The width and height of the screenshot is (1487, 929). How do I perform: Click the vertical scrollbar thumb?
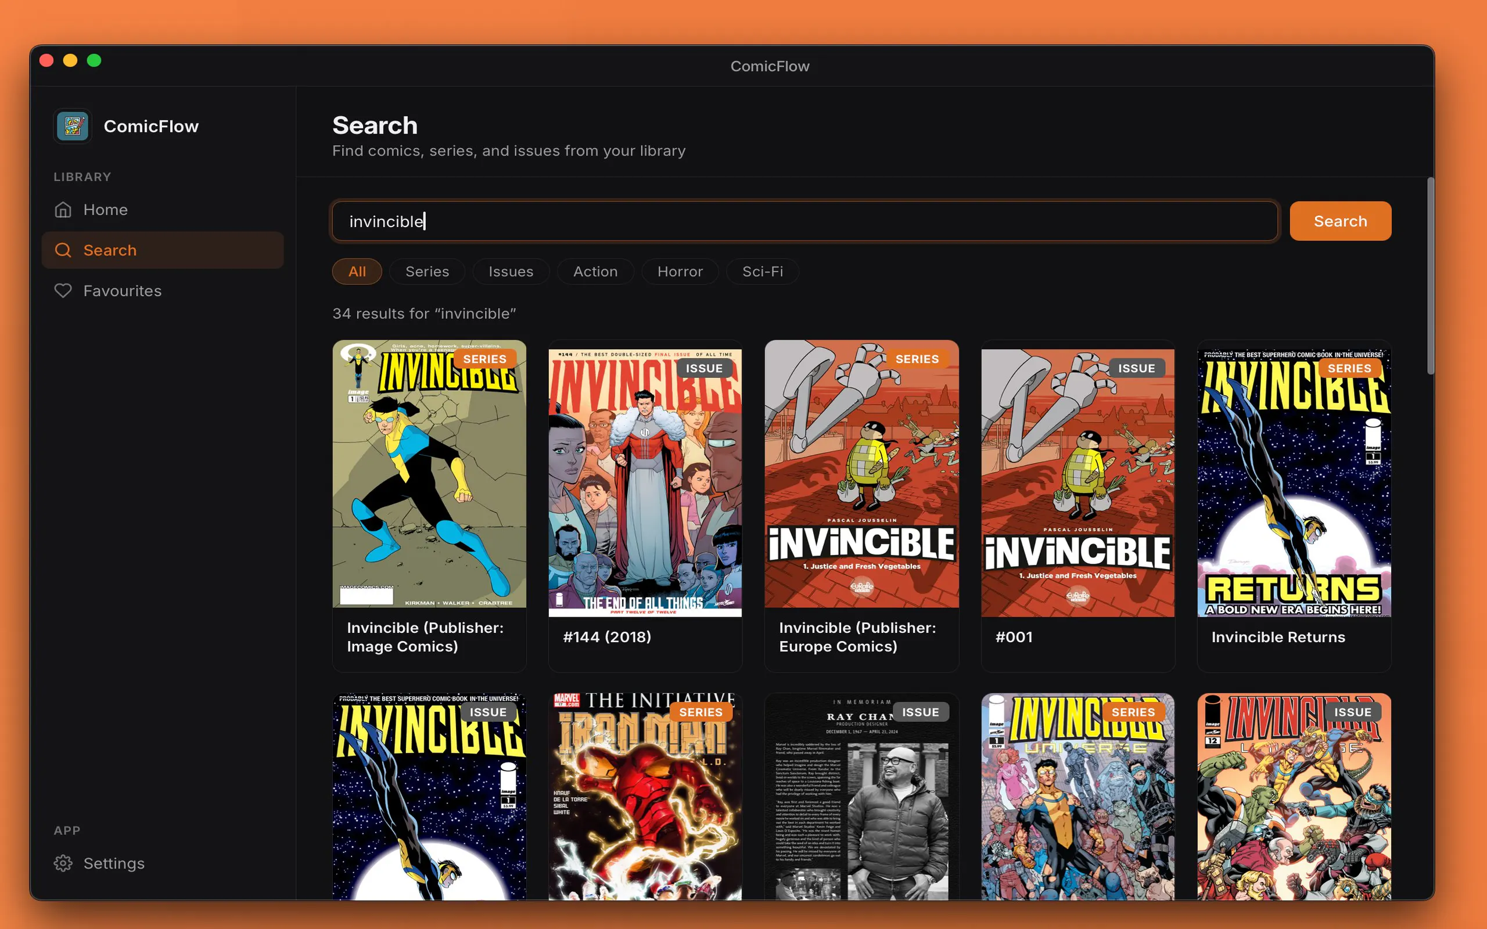[x=1431, y=276]
